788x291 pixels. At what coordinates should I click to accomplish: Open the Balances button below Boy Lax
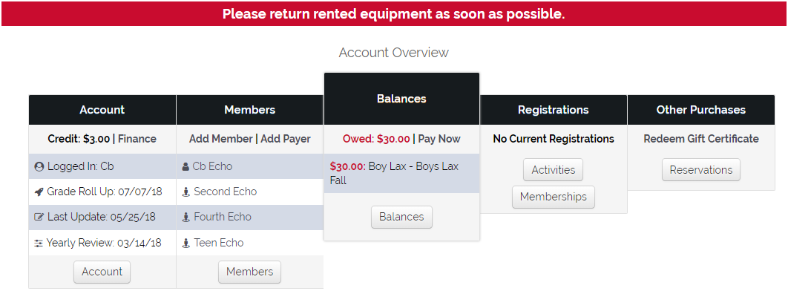401,217
